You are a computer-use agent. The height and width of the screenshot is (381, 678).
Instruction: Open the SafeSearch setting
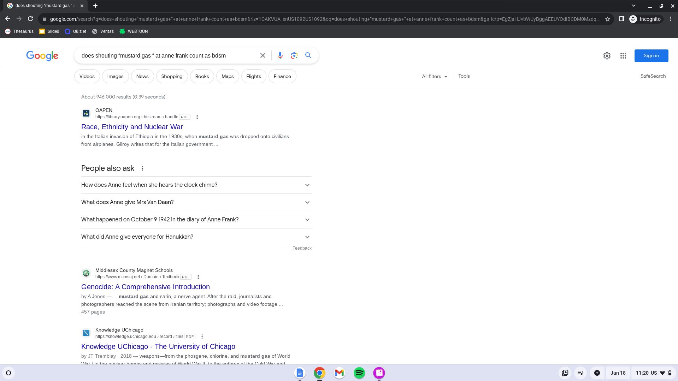pos(653,76)
